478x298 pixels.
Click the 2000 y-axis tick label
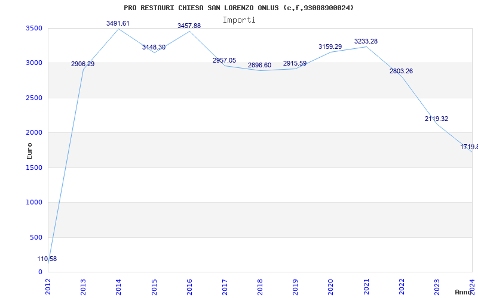(x=35, y=132)
